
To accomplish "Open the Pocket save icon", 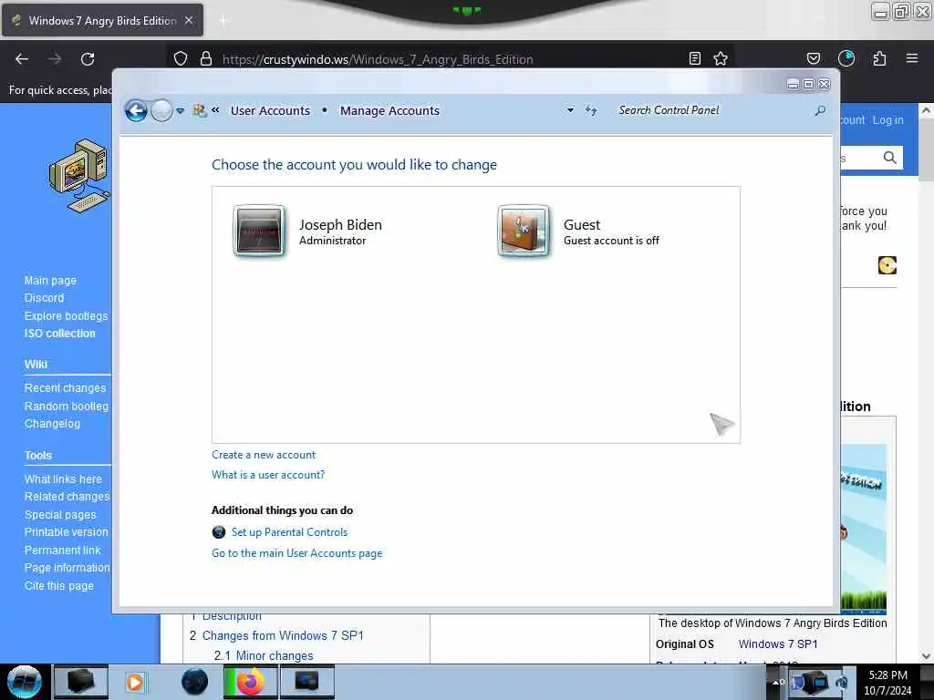I will (x=813, y=59).
